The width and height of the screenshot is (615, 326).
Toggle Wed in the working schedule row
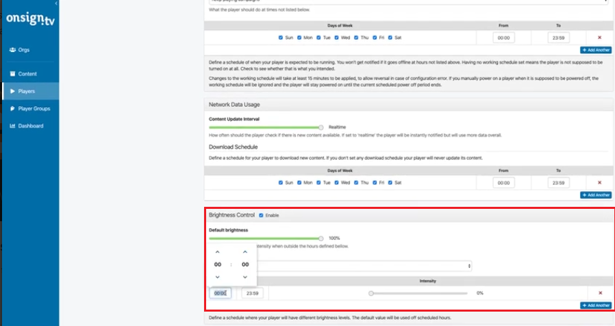[x=336, y=38]
